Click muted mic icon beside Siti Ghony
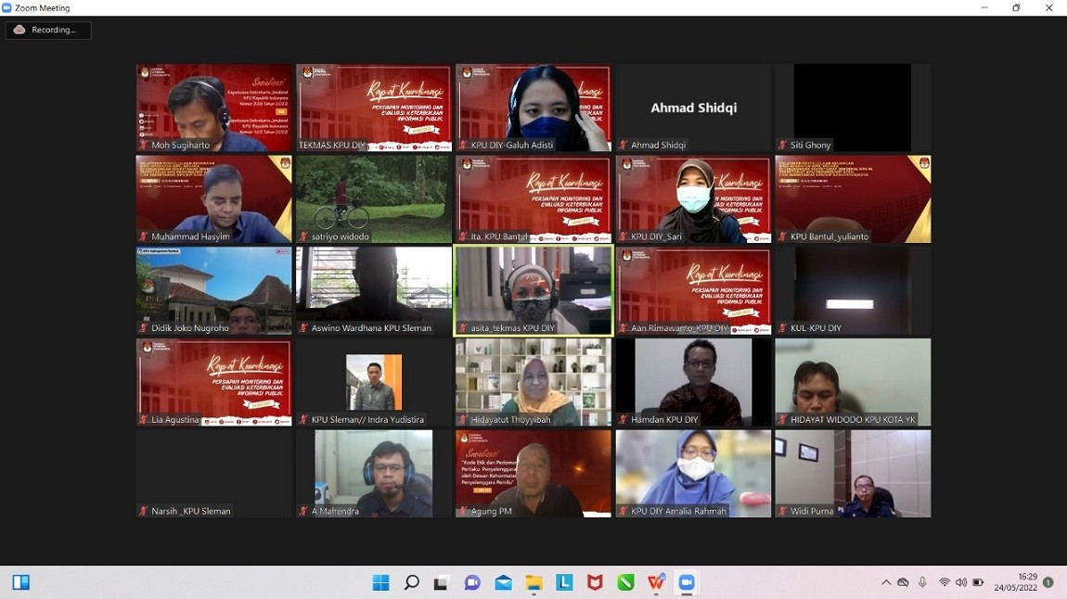Viewport: 1067px width, 599px height. (x=783, y=146)
